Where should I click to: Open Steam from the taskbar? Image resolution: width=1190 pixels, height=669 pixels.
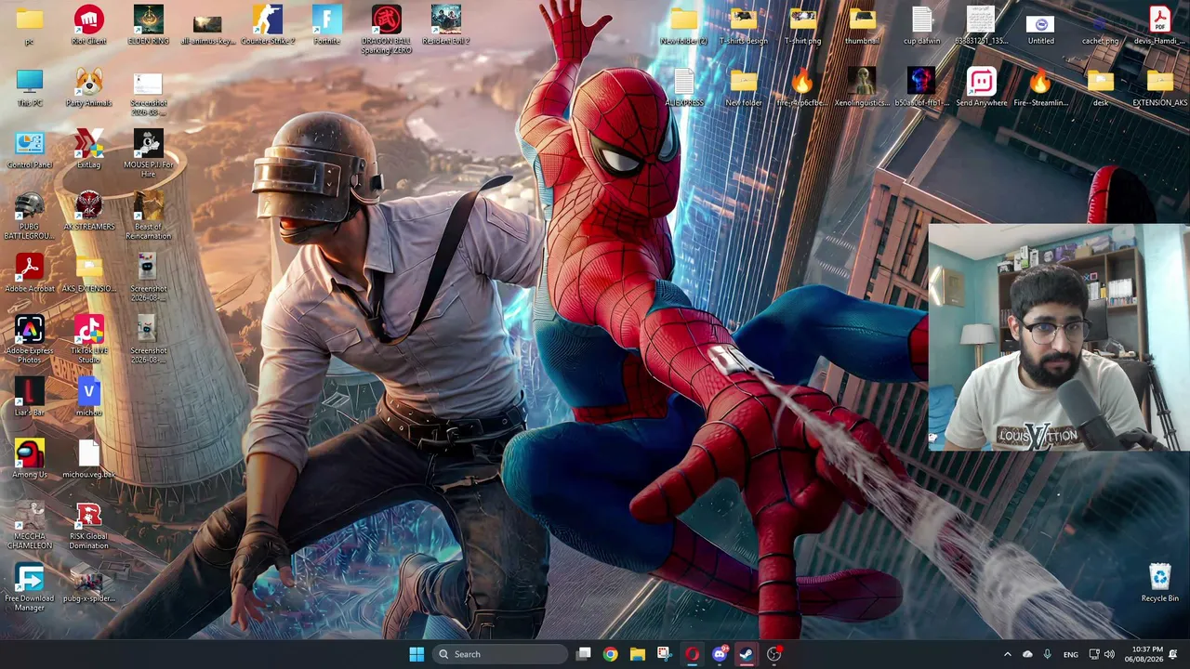pyautogui.click(x=746, y=654)
